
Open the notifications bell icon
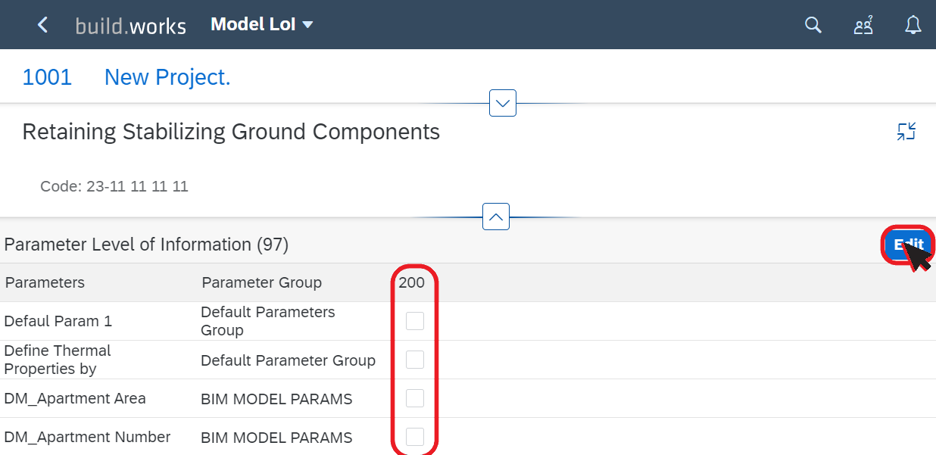coord(913,25)
